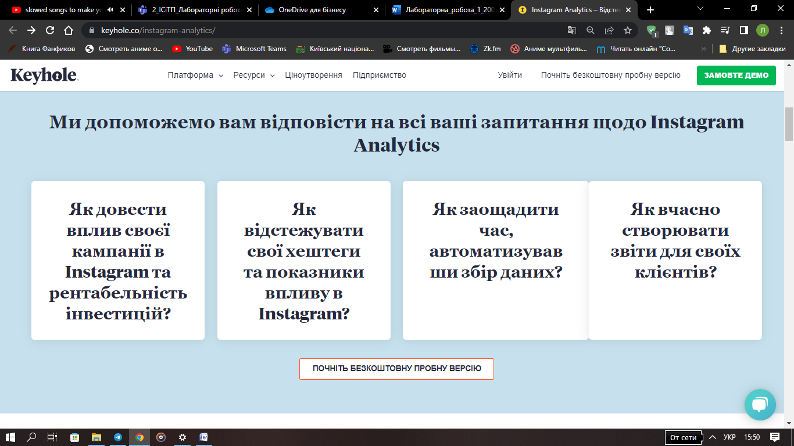Image resolution: width=794 pixels, height=446 pixels.
Task: Open the AdGuard shield extension icon
Action: [652, 31]
